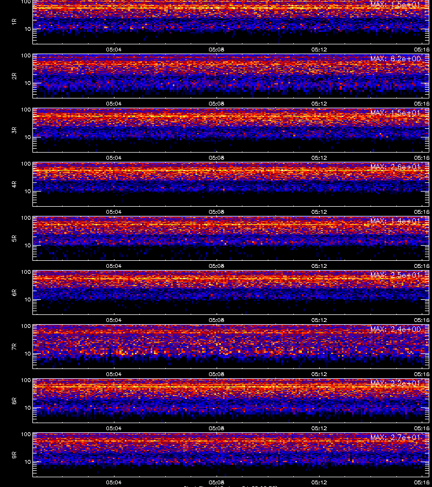
Task: Select the MAX: 1.5e+01 text in panel 3R
Action: click(395, 113)
